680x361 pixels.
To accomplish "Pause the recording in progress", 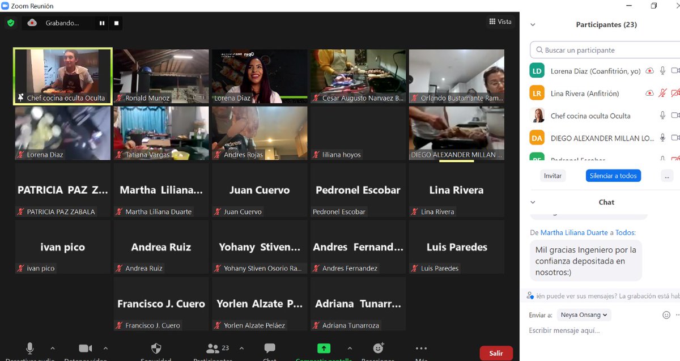I will pyautogui.click(x=102, y=23).
